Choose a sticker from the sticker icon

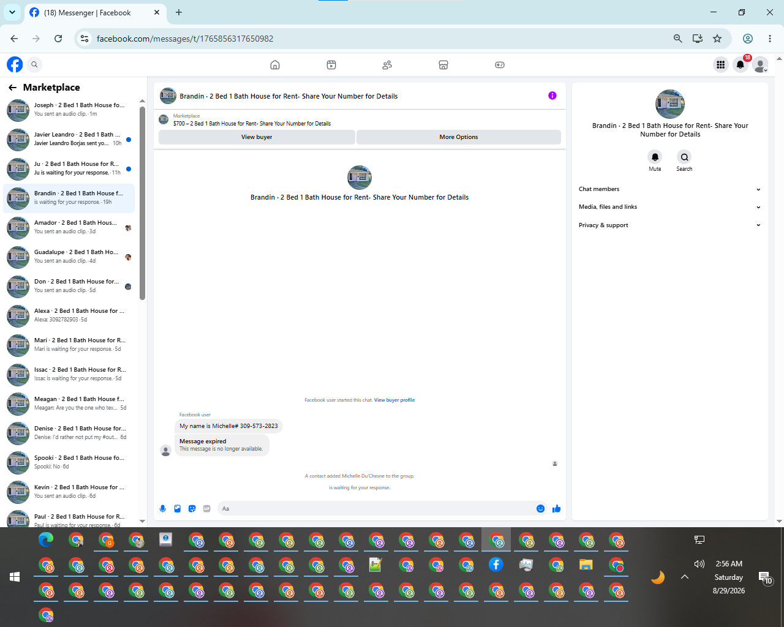click(192, 509)
